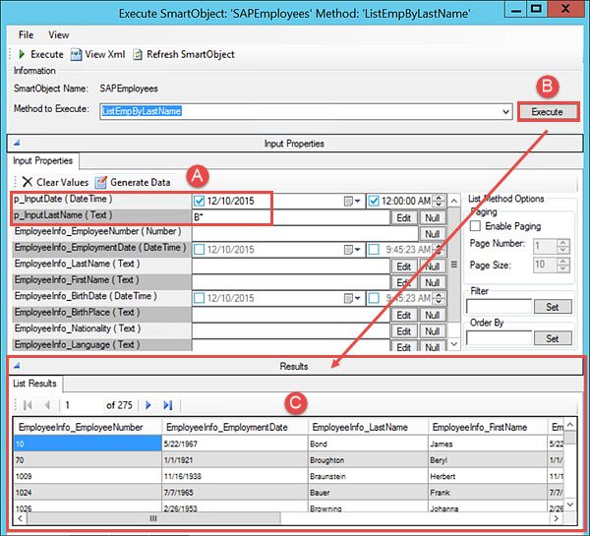Click the View Xml toolbar icon
The width and height of the screenshot is (590, 536).
pyautogui.click(x=76, y=54)
